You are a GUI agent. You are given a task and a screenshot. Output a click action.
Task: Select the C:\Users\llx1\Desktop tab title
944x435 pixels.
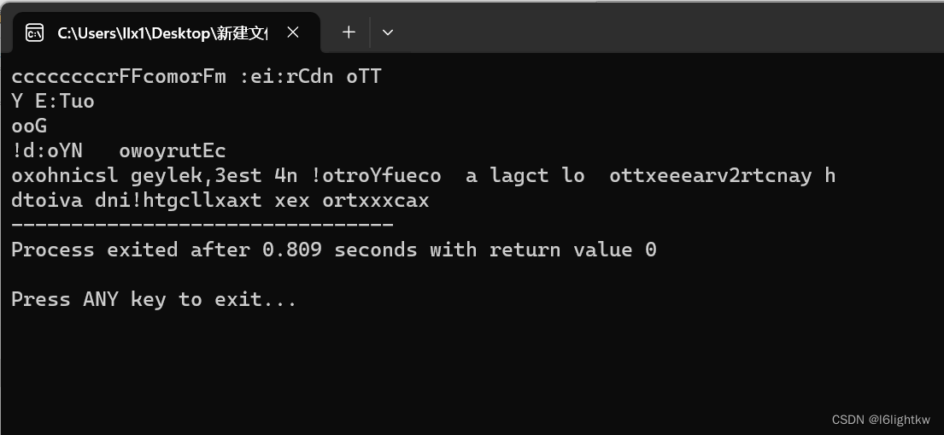tap(162, 33)
